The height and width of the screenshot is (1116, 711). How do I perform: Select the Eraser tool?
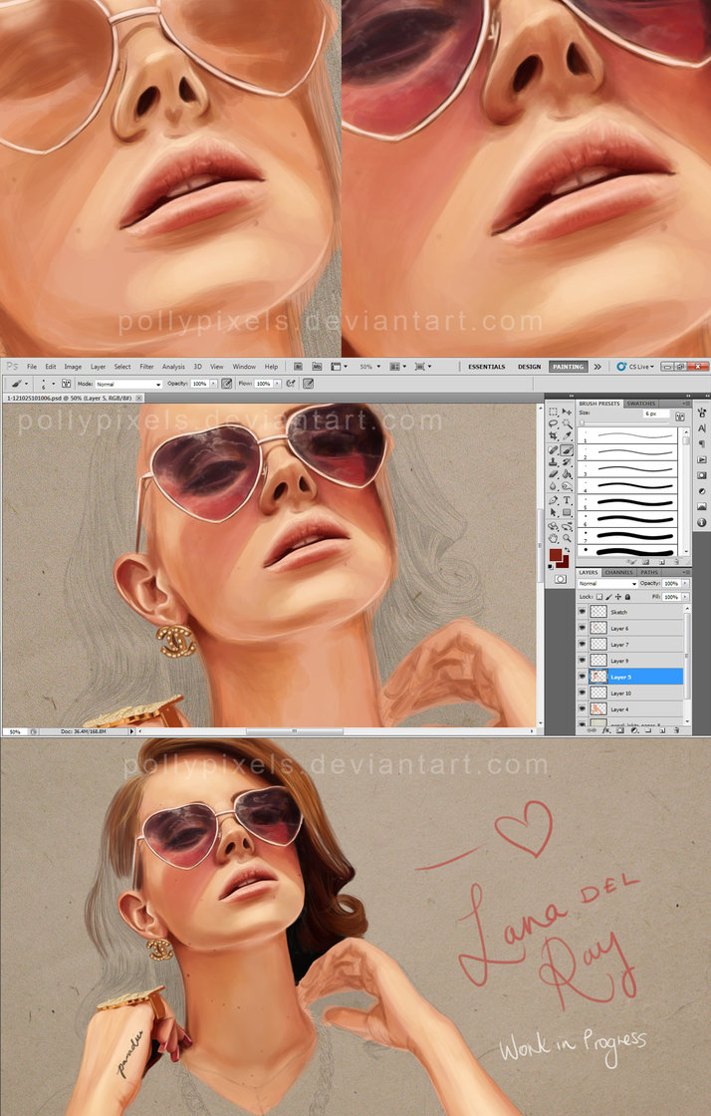pyautogui.click(x=553, y=474)
